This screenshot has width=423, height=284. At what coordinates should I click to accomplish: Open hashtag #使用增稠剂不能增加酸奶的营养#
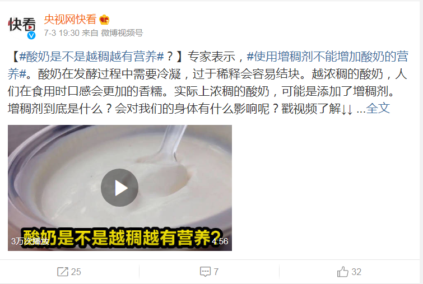[208, 65]
